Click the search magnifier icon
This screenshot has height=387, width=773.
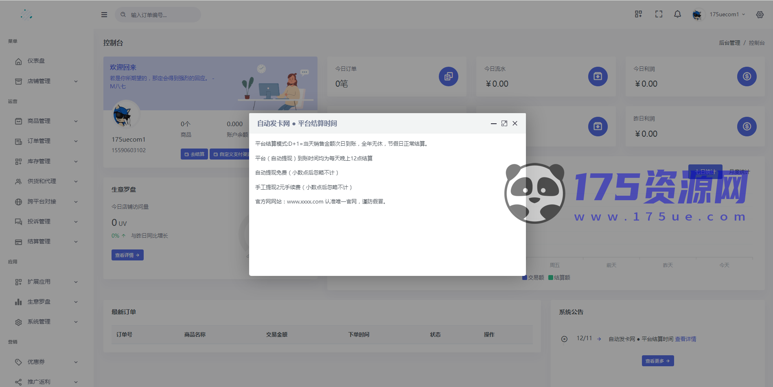123,15
